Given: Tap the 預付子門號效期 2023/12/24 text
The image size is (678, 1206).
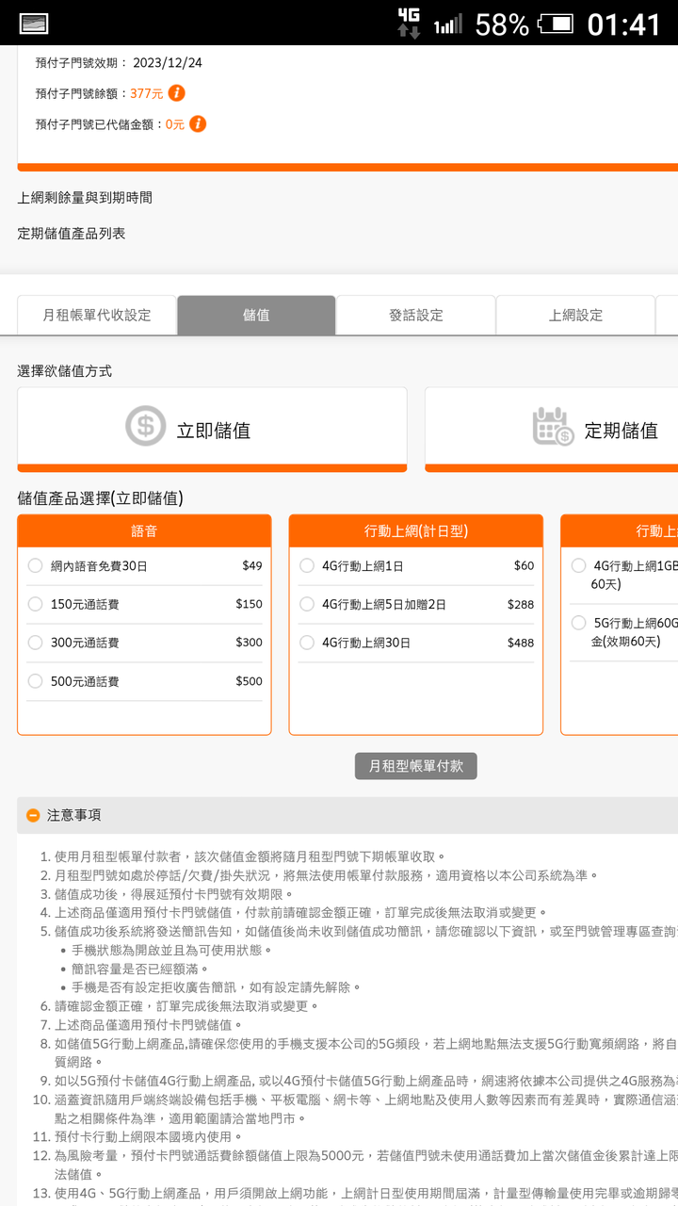Looking at the screenshot, I should pos(119,63).
